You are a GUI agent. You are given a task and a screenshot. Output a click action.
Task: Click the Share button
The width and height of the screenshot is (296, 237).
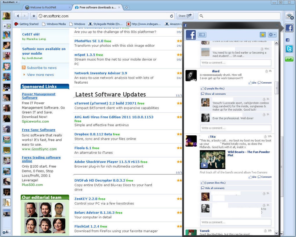tap(185, 16)
